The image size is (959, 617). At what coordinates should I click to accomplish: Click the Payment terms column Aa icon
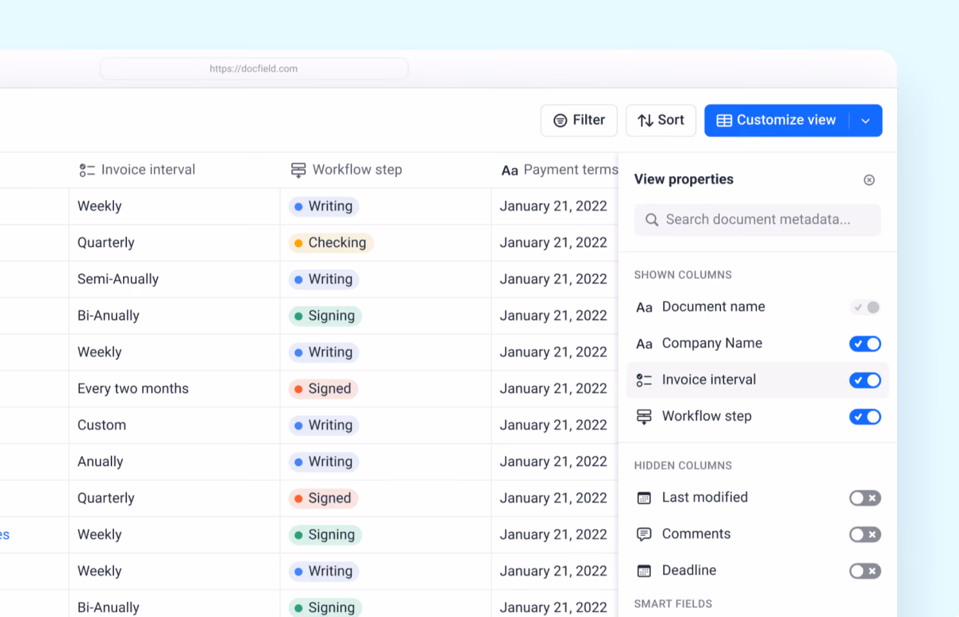510,171
